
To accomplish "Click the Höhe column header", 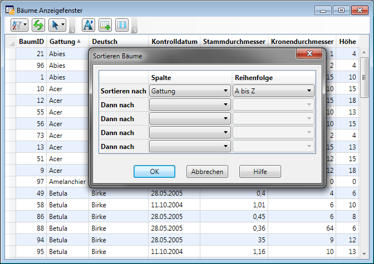I will click(347, 42).
